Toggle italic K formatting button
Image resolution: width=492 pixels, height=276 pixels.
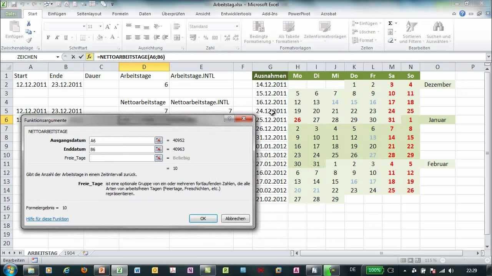tap(57, 38)
